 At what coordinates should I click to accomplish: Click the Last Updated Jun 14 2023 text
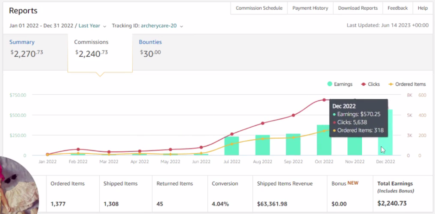388,25
